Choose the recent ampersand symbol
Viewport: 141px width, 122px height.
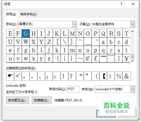[127, 76]
